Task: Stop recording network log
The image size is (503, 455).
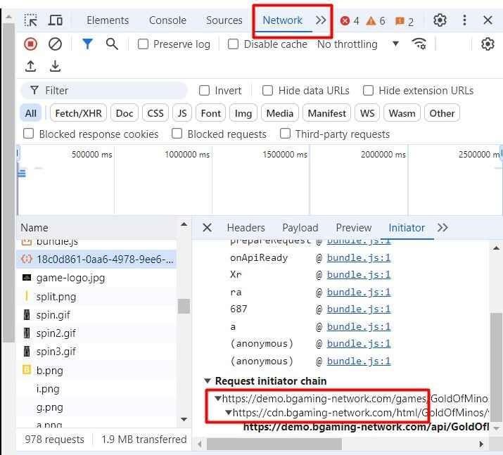Action: click(30, 44)
